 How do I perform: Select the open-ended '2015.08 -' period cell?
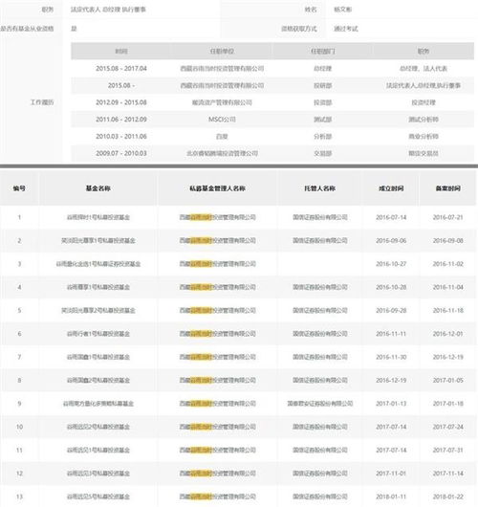pyautogui.click(x=121, y=85)
